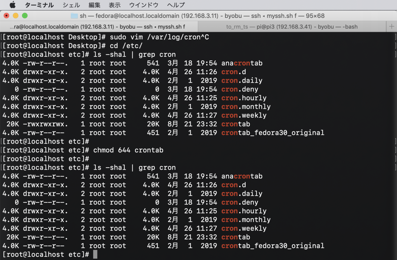Image resolution: width=397 pixels, height=260 pixels.
Task: Minimize the window with yellow button
Action: coord(16,16)
